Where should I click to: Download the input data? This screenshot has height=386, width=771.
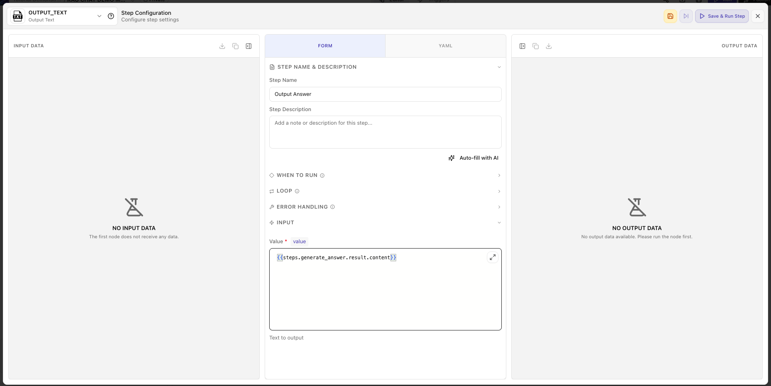pyautogui.click(x=222, y=46)
